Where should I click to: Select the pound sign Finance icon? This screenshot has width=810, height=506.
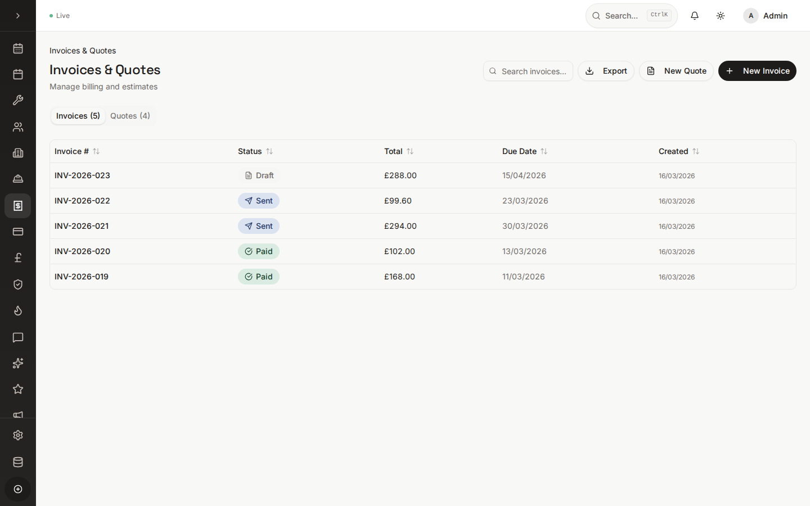coord(17,257)
